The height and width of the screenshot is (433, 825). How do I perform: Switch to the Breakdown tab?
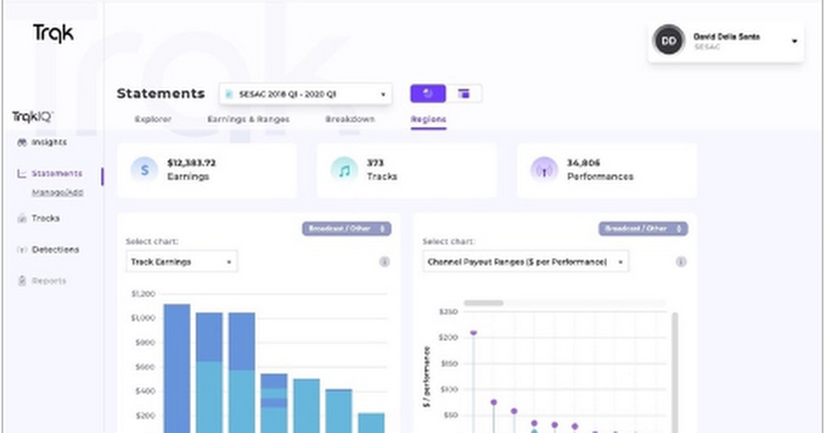(350, 120)
